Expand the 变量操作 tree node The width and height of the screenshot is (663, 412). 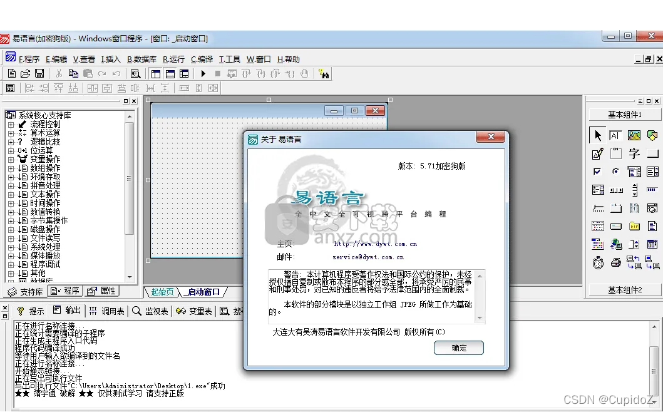pos(11,160)
